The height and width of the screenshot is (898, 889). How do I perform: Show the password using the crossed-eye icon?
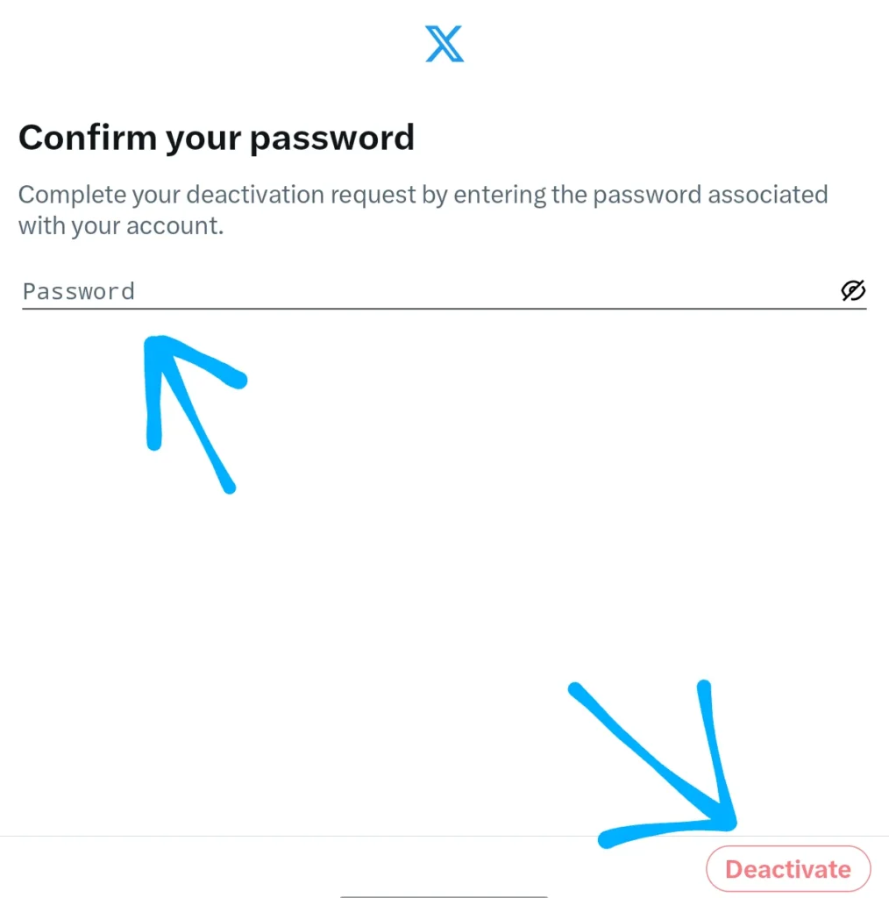[852, 291]
